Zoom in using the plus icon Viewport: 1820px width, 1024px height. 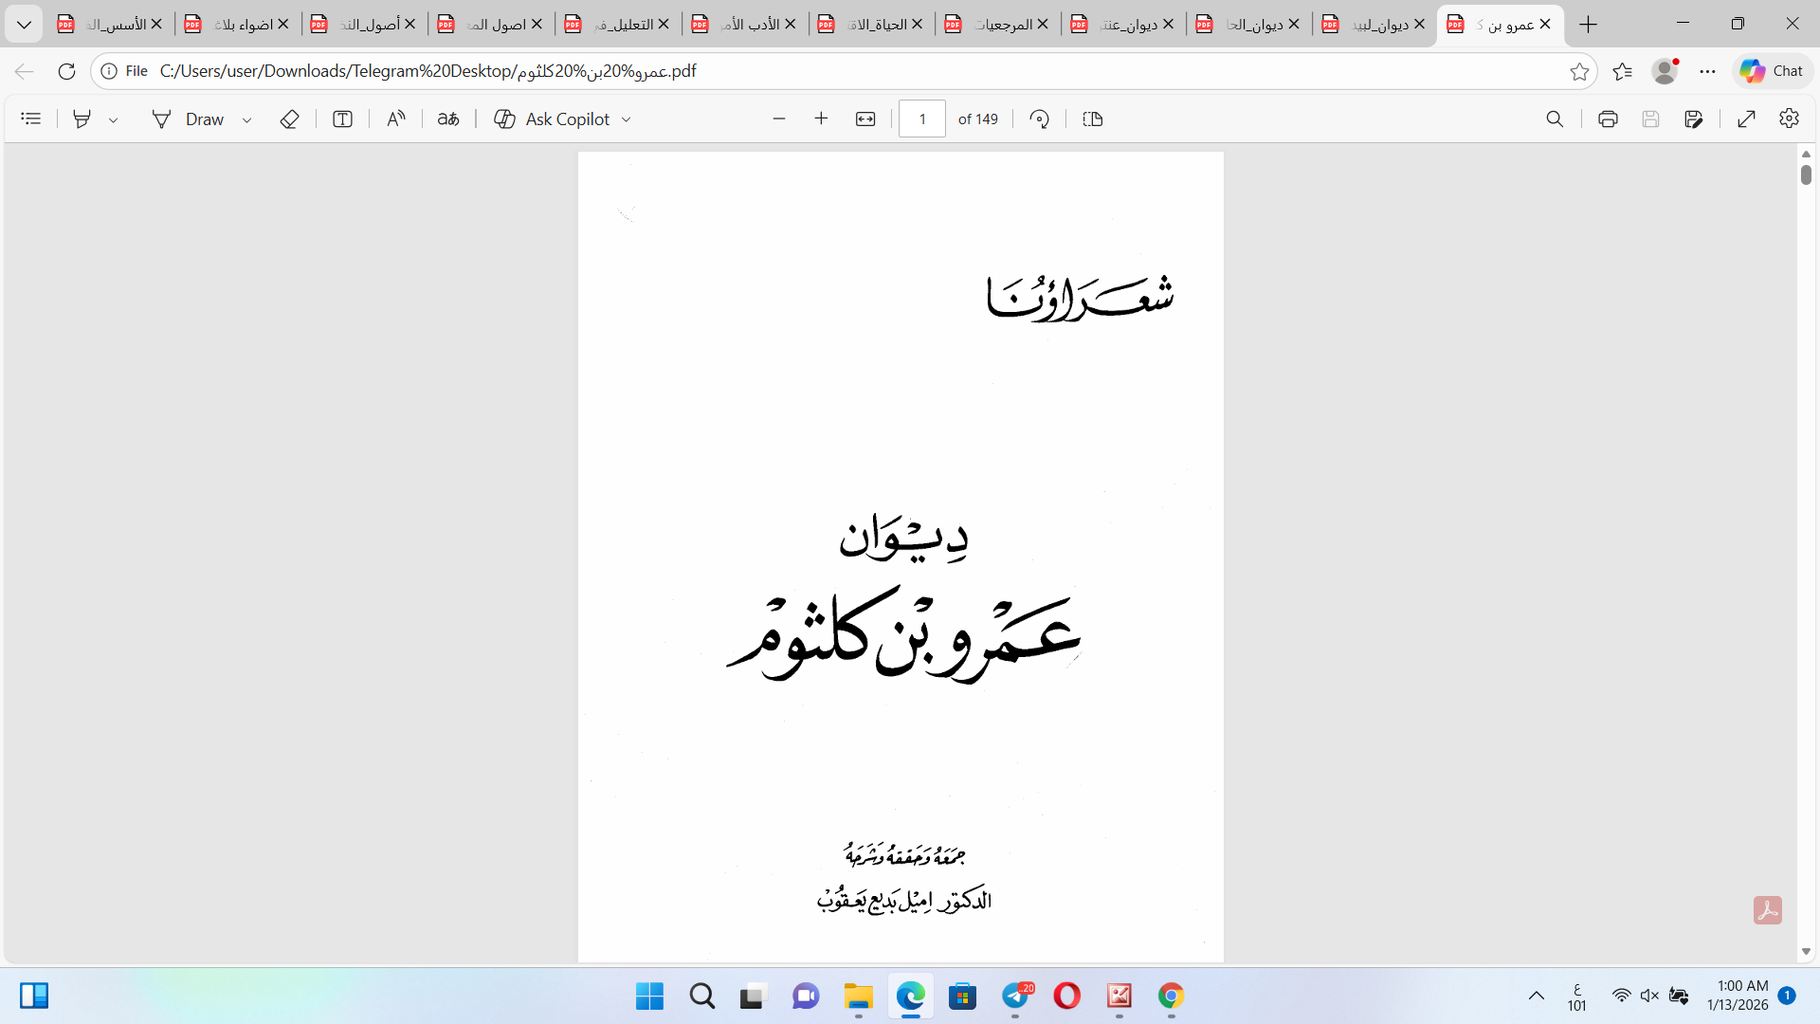pos(821,119)
